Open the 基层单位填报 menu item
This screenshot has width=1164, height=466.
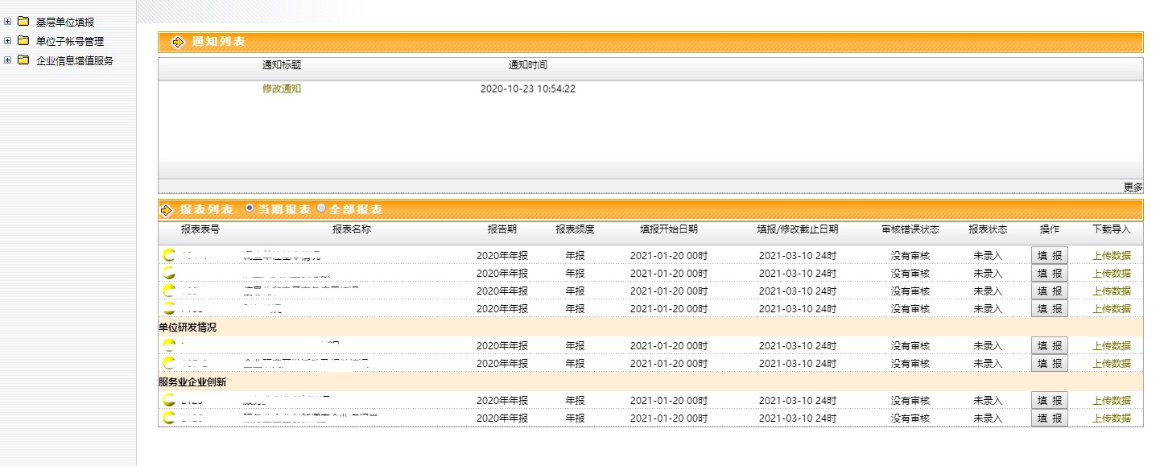[x=65, y=22]
